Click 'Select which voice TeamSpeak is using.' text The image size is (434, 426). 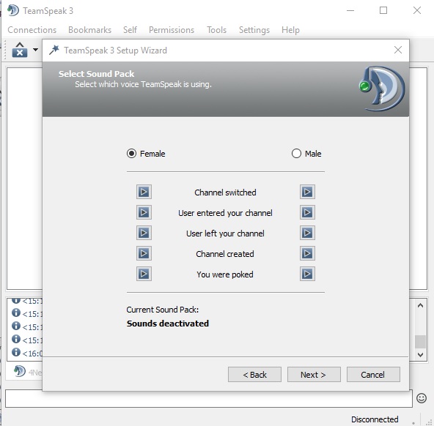coord(143,84)
